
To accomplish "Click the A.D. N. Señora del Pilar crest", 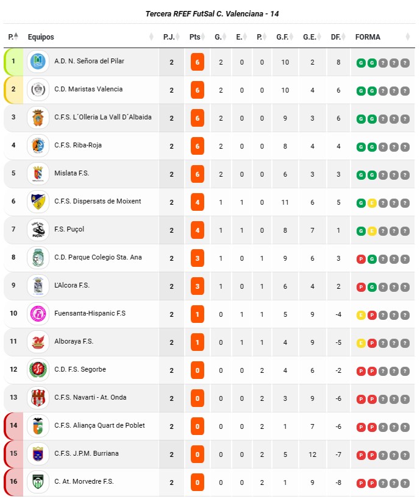I will pyautogui.click(x=38, y=62).
